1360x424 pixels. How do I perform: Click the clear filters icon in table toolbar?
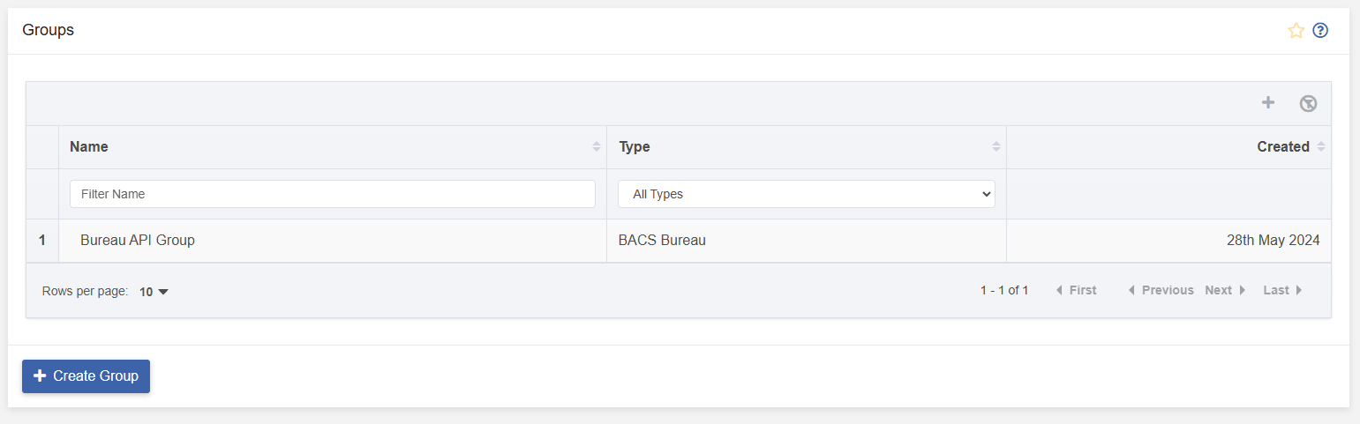point(1308,104)
